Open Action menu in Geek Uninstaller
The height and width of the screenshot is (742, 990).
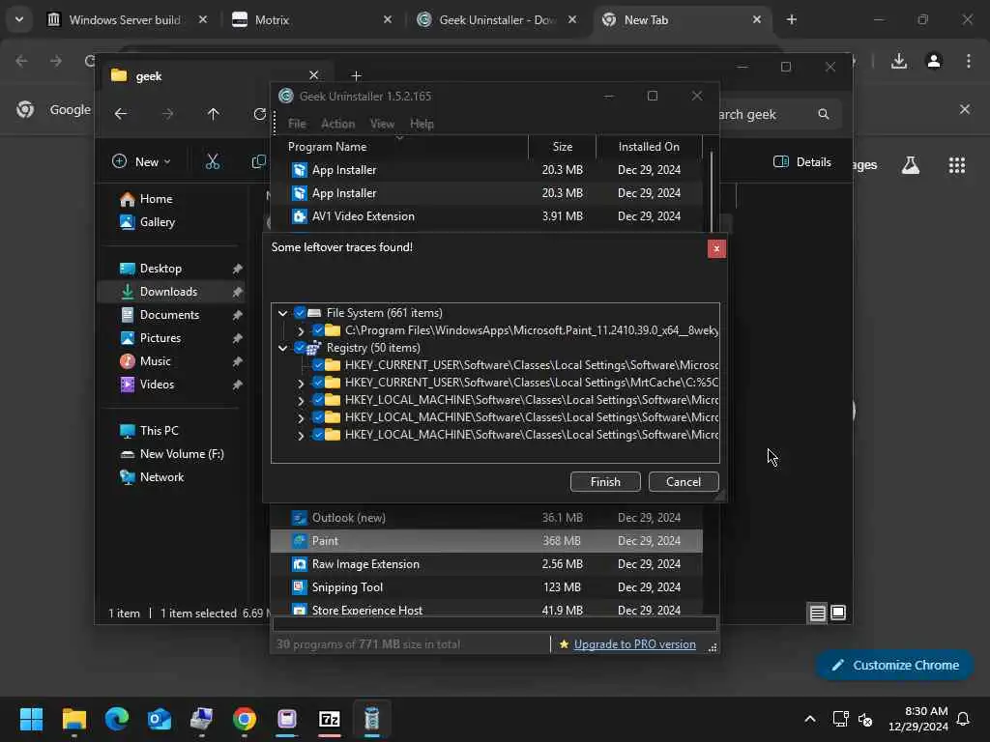(337, 124)
